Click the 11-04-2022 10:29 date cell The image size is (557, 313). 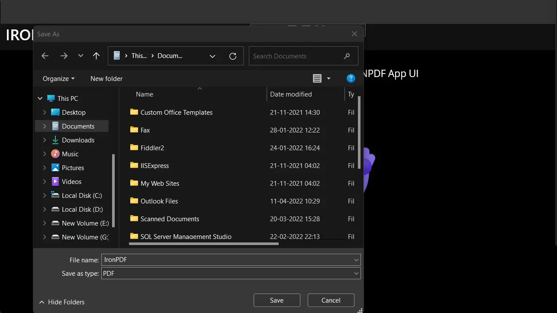(x=295, y=201)
